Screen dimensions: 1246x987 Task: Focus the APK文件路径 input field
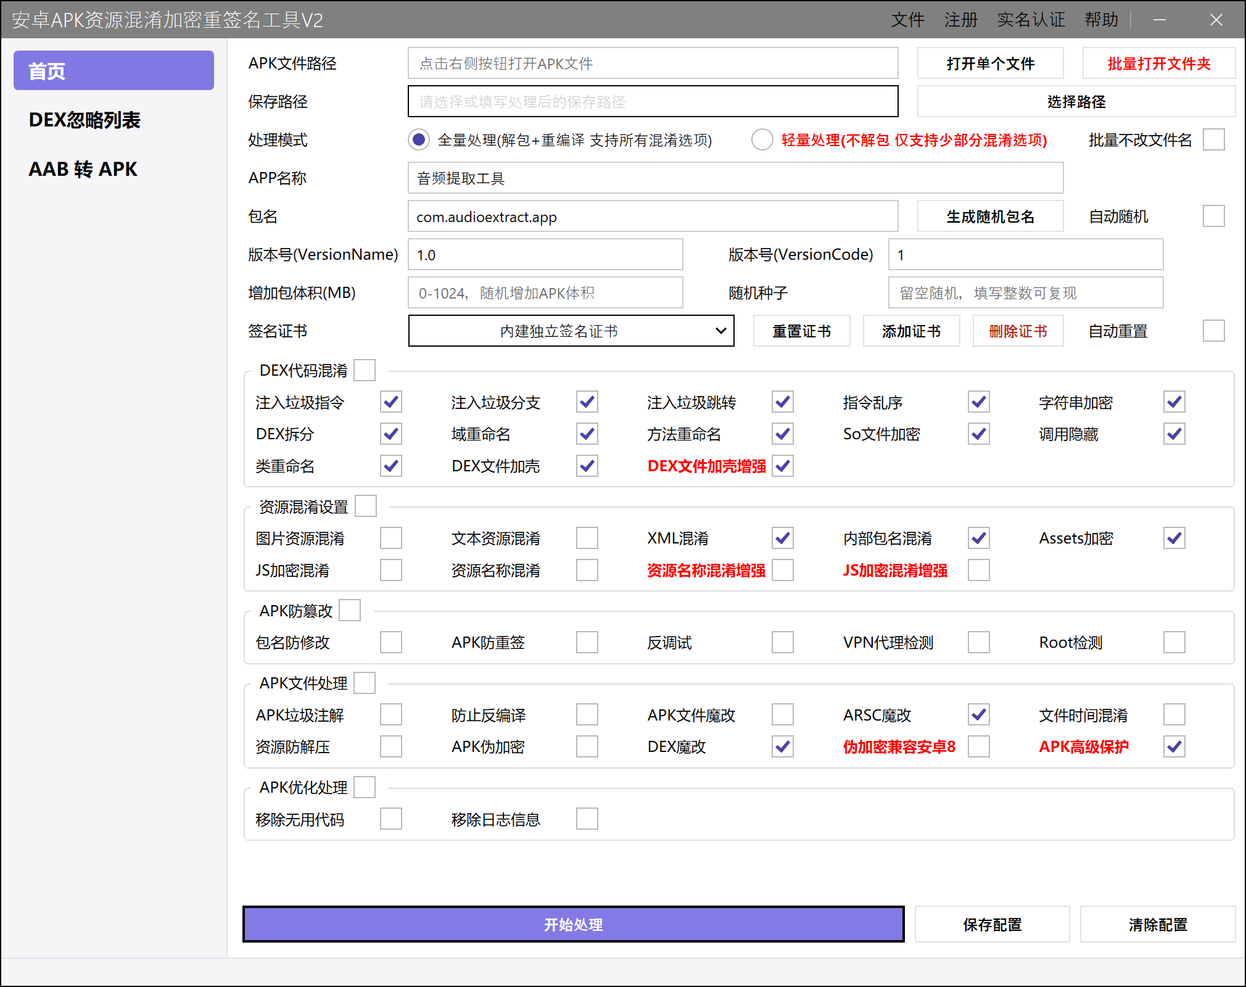pos(653,63)
